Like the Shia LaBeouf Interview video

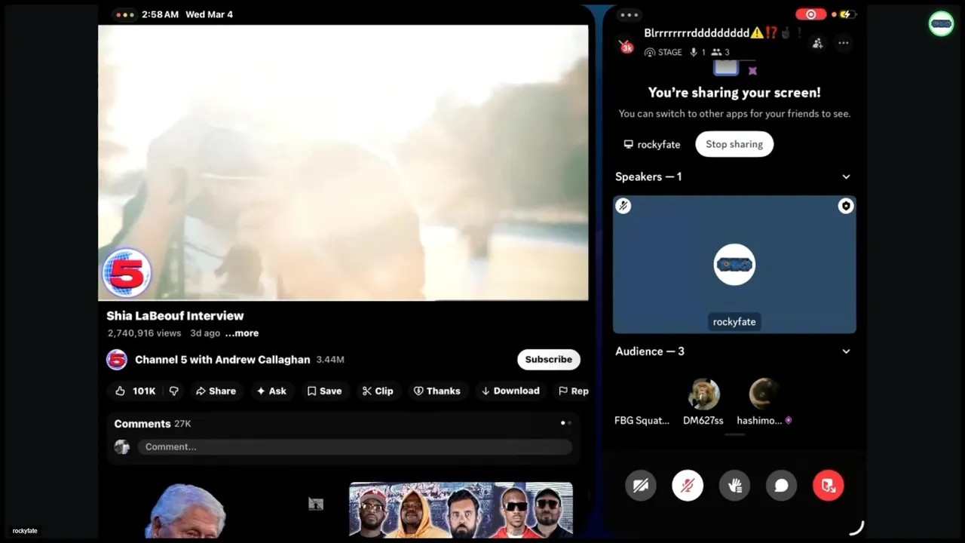click(x=135, y=391)
